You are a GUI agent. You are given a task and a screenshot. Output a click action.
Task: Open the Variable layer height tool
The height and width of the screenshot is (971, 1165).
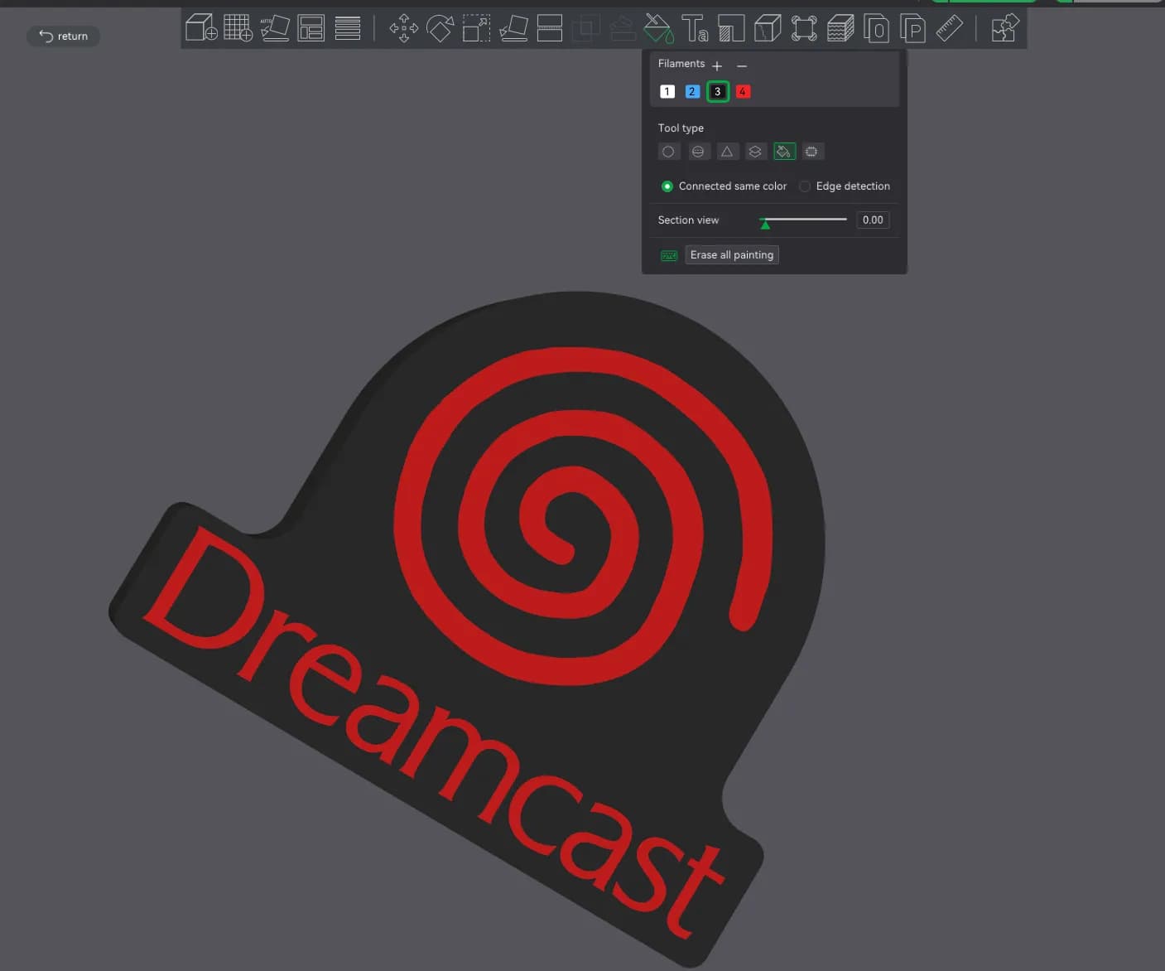tap(348, 28)
